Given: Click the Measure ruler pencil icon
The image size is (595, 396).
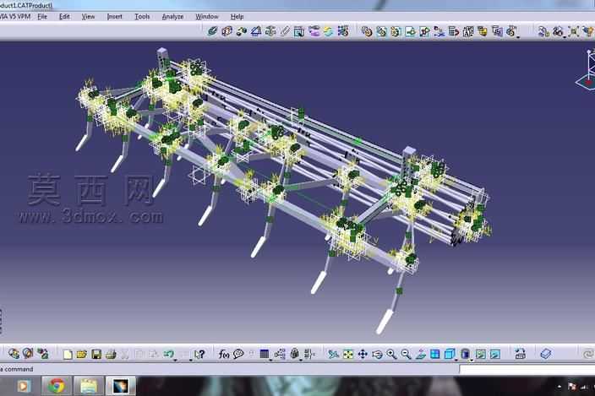Looking at the screenshot, I should pyautogui.click(x=285, y=31).
